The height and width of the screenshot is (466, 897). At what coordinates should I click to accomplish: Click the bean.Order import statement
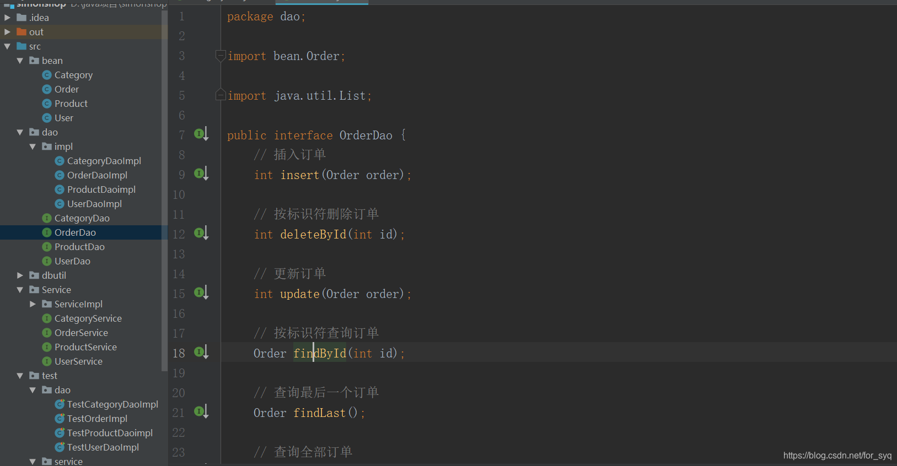(286, 56)
